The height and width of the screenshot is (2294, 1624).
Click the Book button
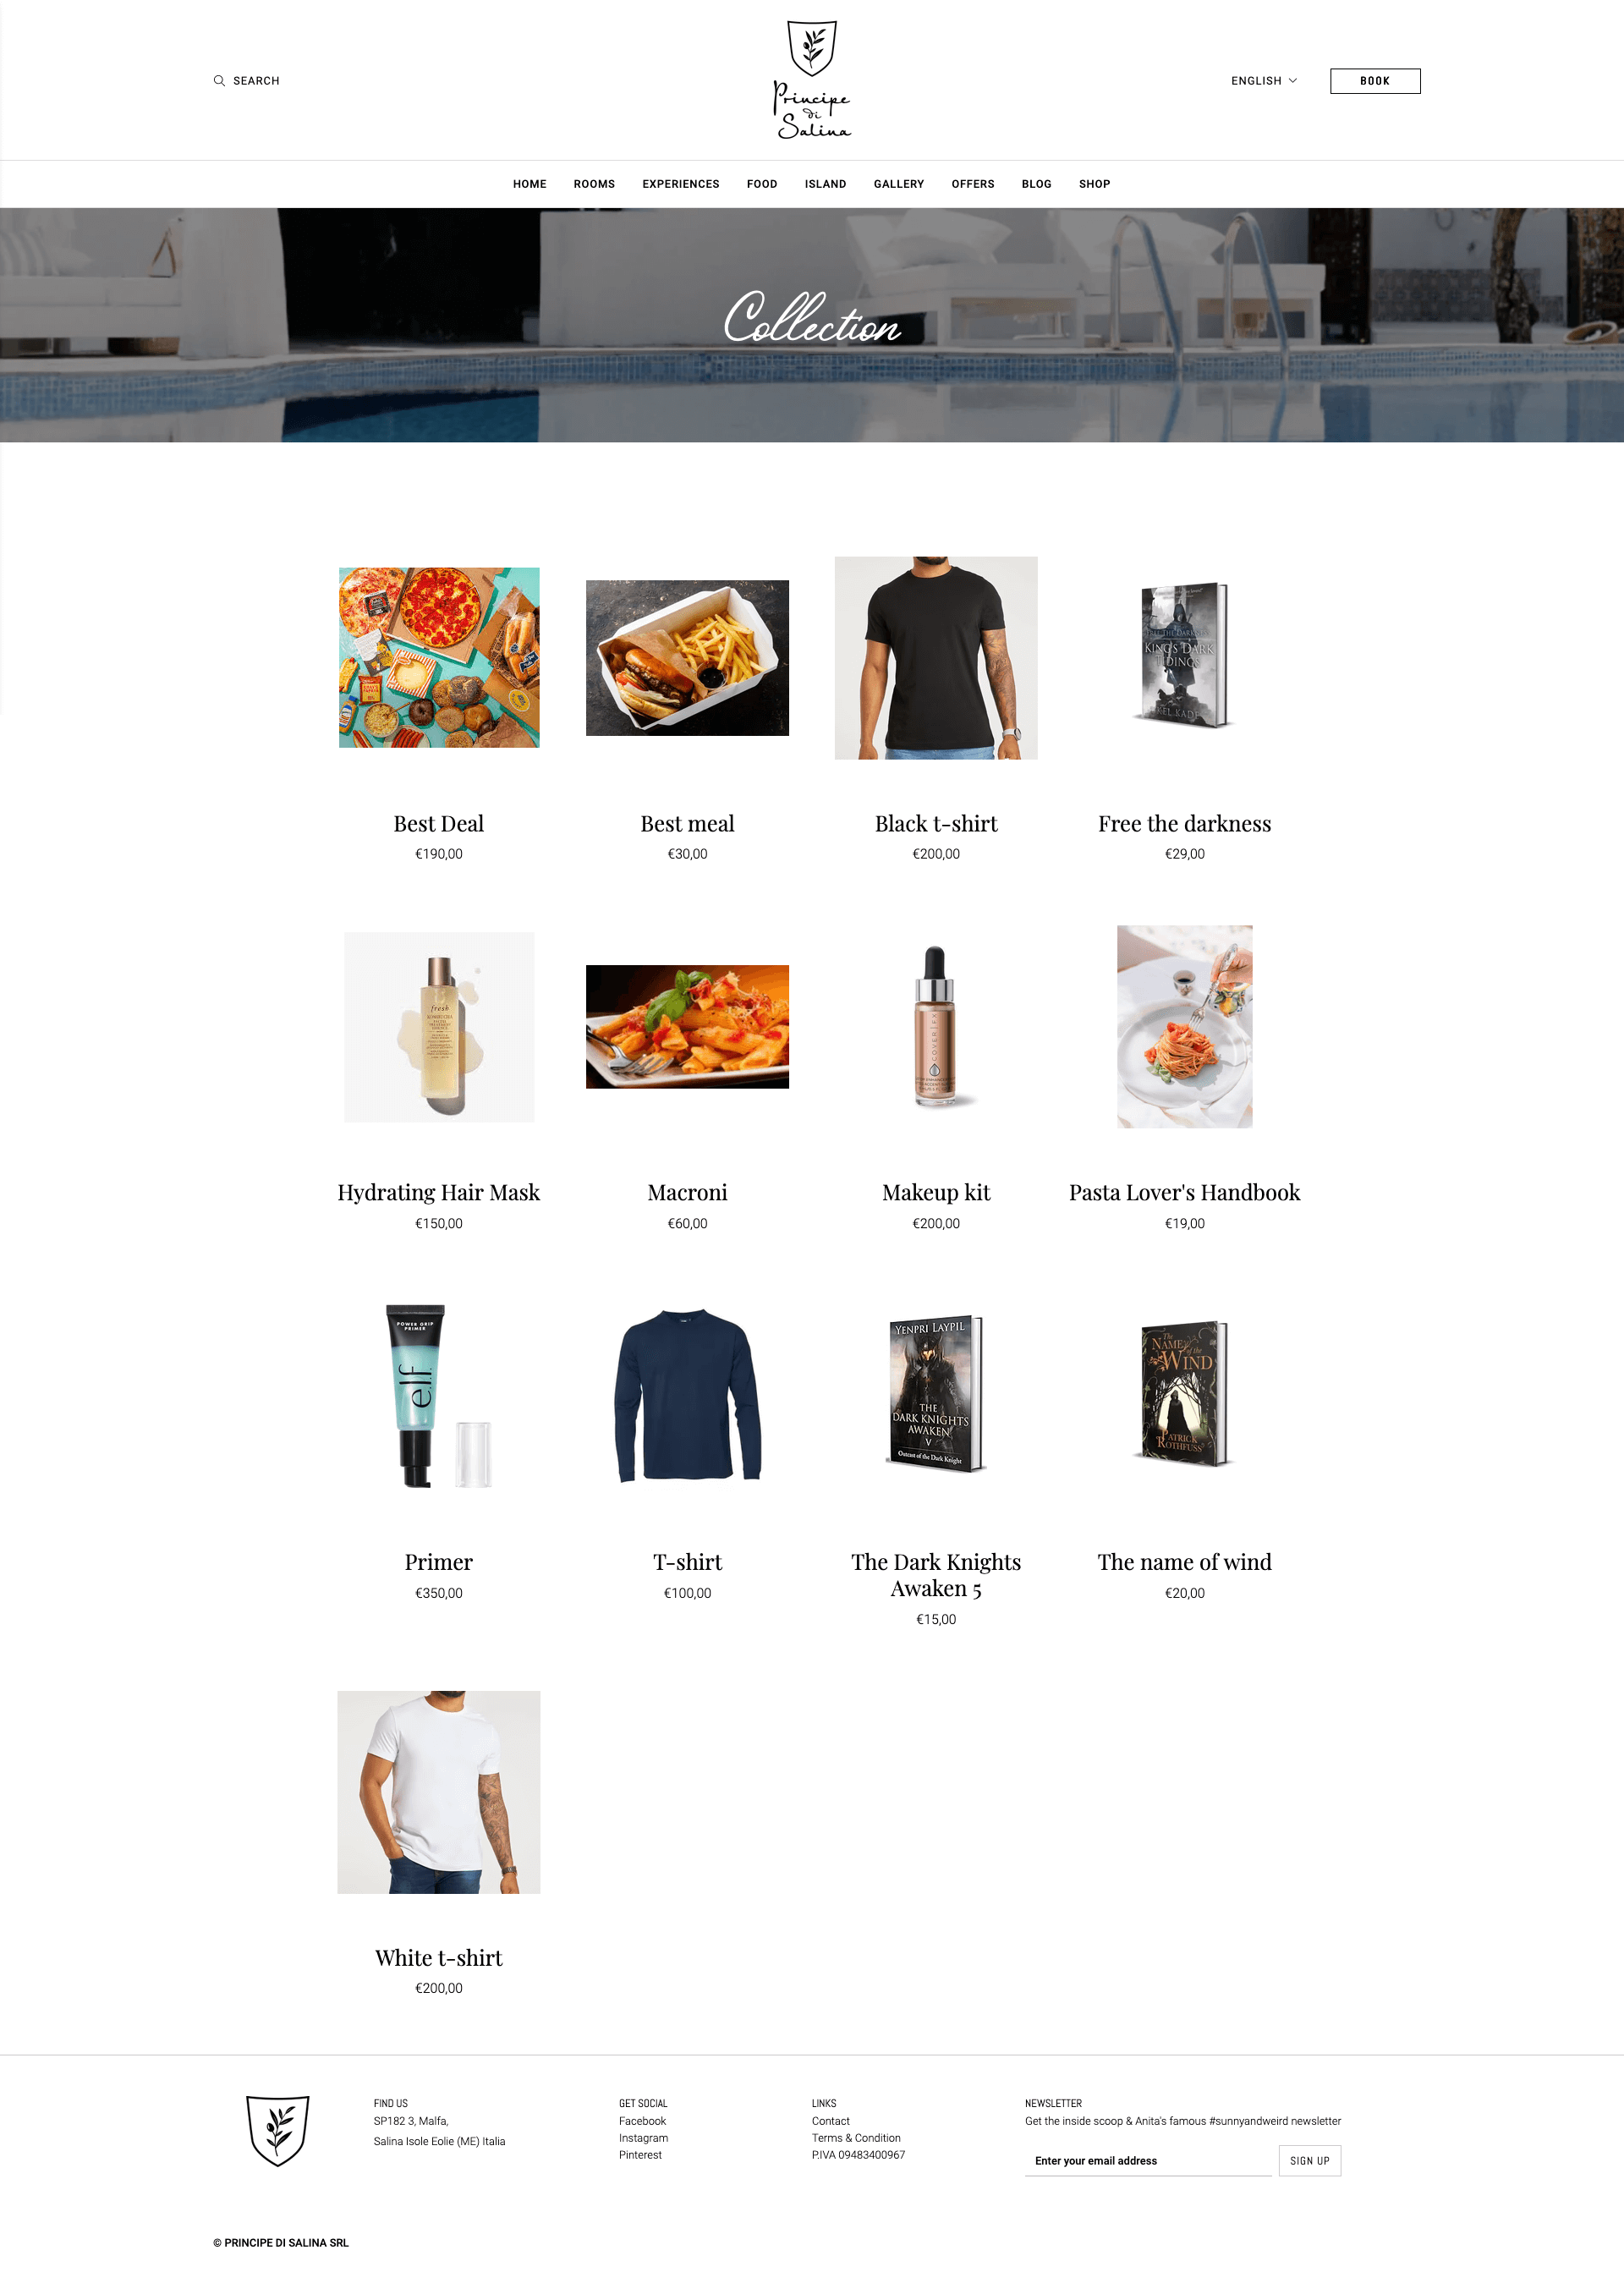[1375, 81]
